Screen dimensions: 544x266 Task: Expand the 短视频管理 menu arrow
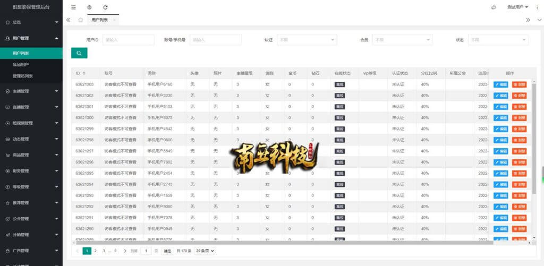[56, 123]
